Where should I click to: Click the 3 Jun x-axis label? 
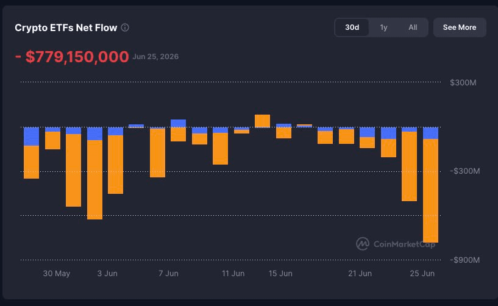coord(107,273)
